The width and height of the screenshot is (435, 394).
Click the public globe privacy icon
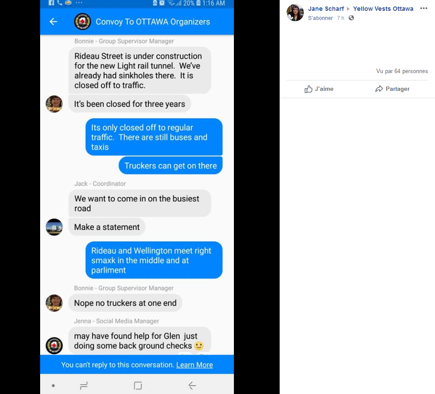pos(351,18)
